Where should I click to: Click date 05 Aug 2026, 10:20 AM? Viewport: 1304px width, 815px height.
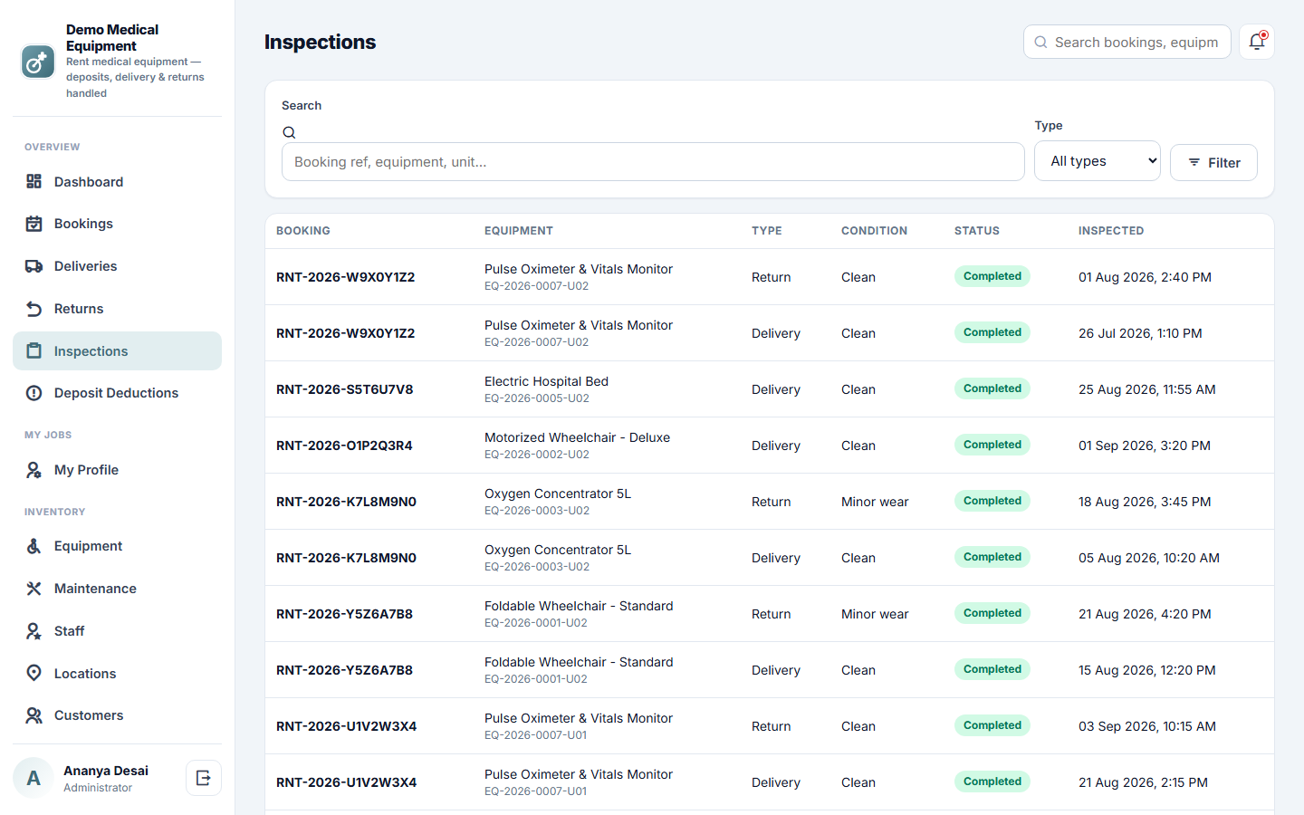pyautogui.click(x=1149, y=558)
